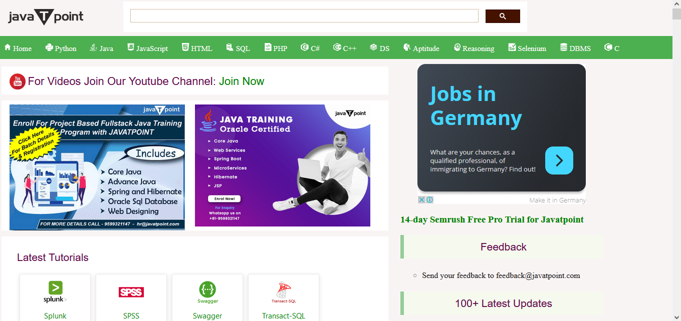This screenshot has height=321, width=681.
Task: Click the Home house icon
Action: click(x=8, y=47)
